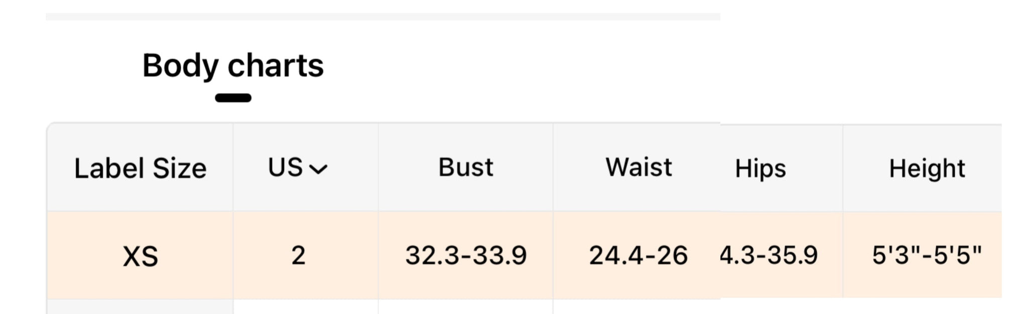Viewport: 1028px width, 314px height.
Task: Click the black underline beneath Body charts
Action: tap(233, 98)
